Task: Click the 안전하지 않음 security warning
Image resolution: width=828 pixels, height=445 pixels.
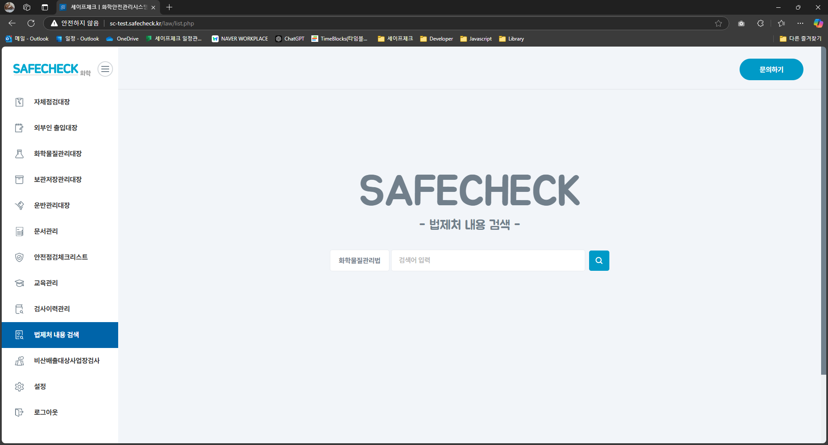Action: coord(75,23)
